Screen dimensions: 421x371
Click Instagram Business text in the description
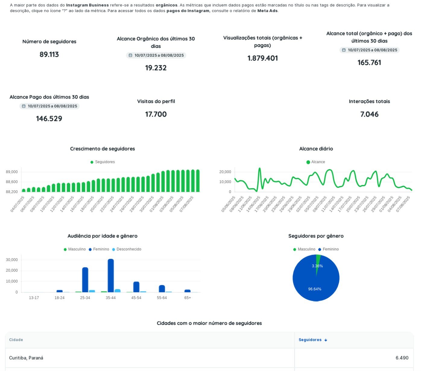tap(87, 5)
